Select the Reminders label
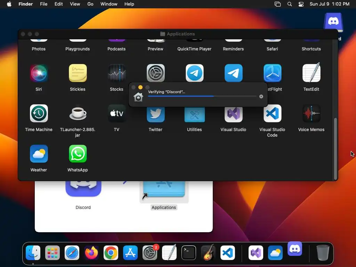356x267 pixels. (x=233, y=49)
